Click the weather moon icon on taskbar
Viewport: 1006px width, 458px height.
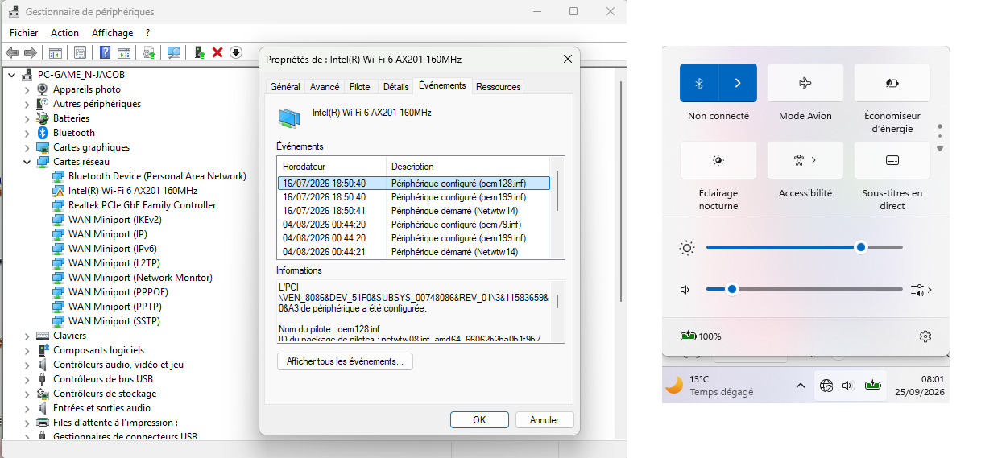674,386
